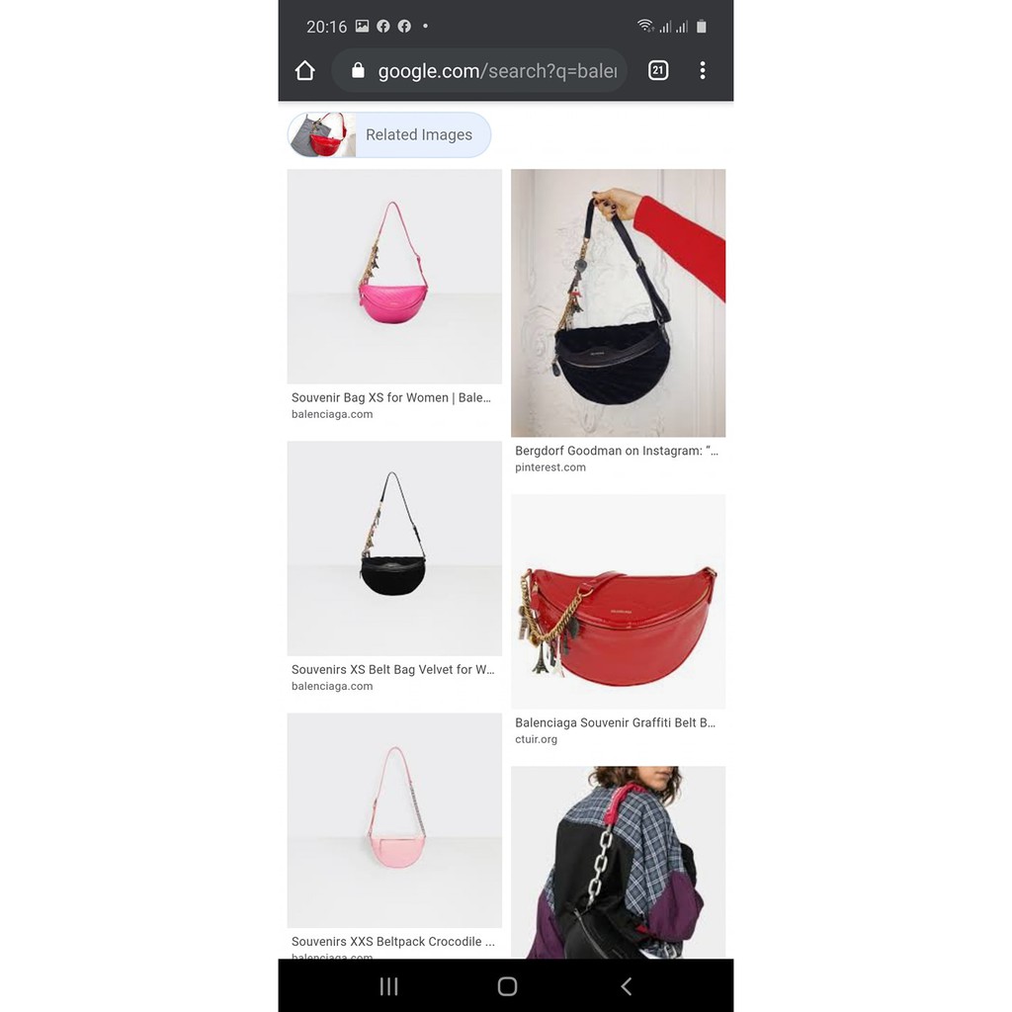Tap the lock icon in address bar
This screenshot has height=1012, width=1012.
pos(358,70)
